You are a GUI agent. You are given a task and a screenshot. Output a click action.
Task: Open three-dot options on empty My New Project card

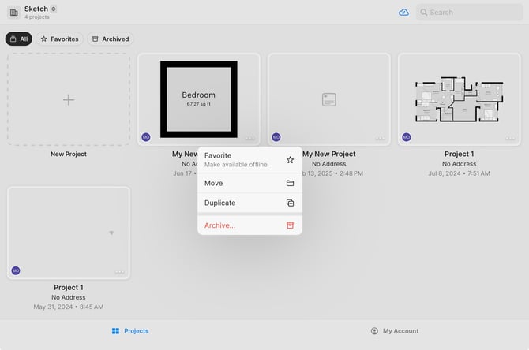tap(380, 138)
